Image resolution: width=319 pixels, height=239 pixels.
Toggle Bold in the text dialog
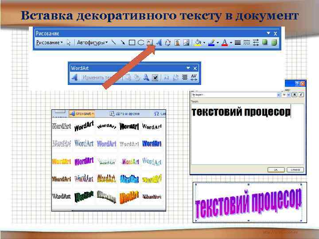click(294, 95)
